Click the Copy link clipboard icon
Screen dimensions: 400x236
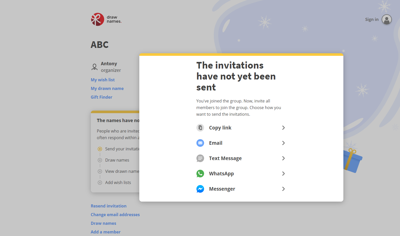[x=200, y=128]
